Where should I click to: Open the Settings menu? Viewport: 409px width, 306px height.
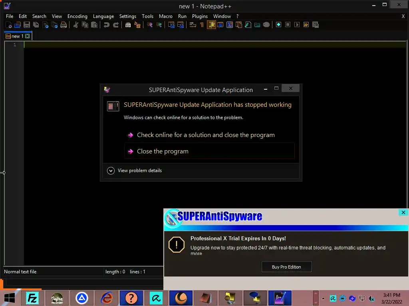pyautogui.click(x=127, y=16)
